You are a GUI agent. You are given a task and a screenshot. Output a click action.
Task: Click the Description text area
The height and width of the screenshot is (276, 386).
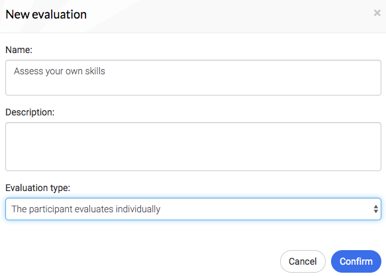coord(193,147)
